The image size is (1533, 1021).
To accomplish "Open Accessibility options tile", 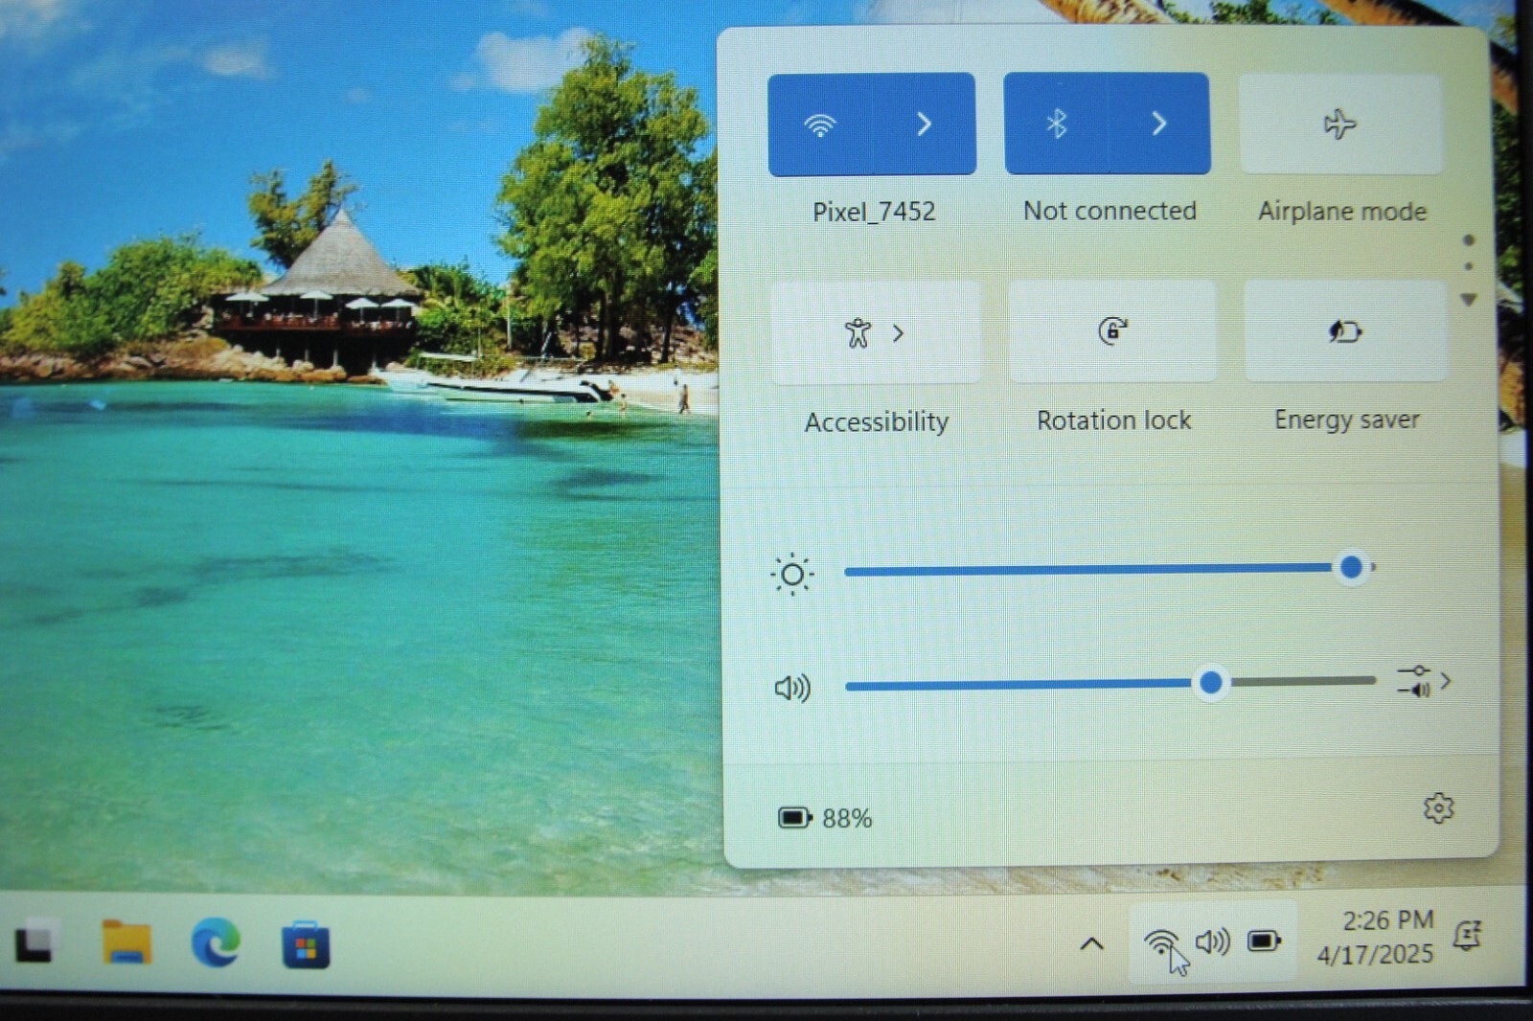I will tap(876, 332).
